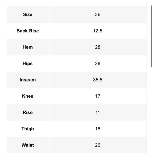The image size is (153, 153).
Task: Click the Waist value 26
Action: tap(98, 145)
